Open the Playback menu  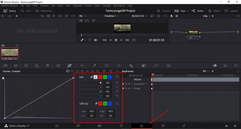(77, 6)
